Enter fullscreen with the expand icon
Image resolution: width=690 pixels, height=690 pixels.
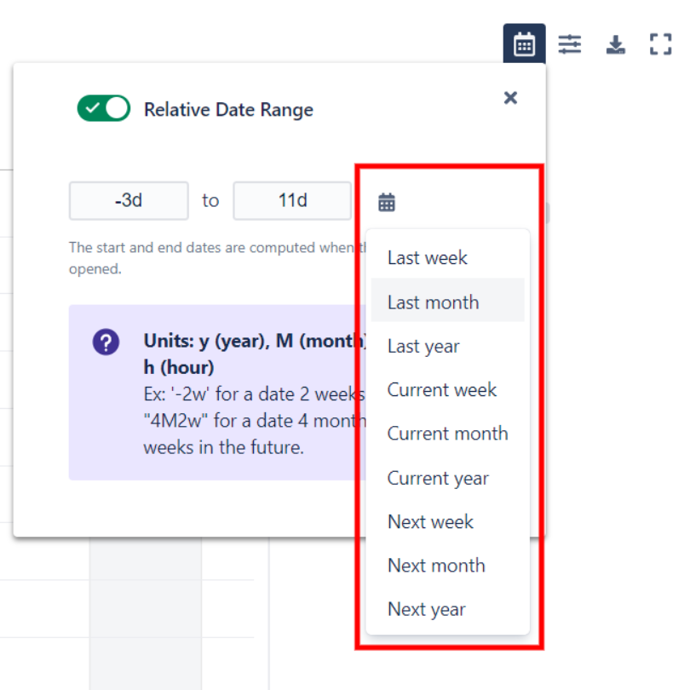[661, 44]
